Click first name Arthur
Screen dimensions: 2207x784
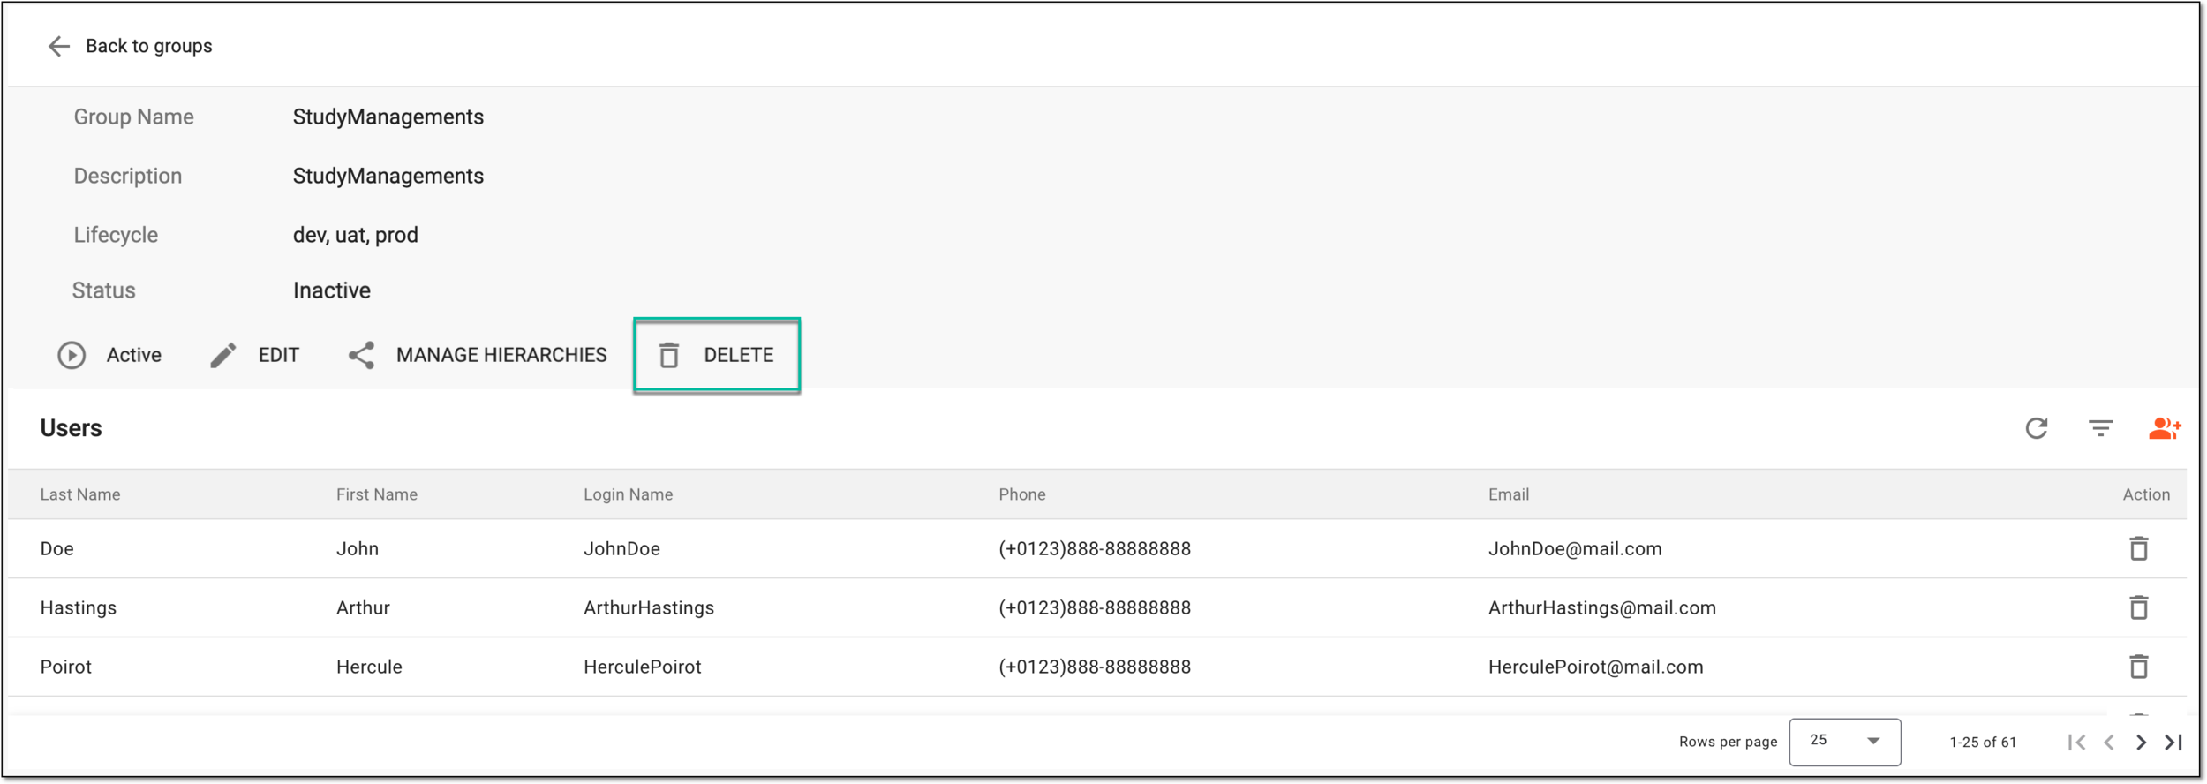coord(363,607)
